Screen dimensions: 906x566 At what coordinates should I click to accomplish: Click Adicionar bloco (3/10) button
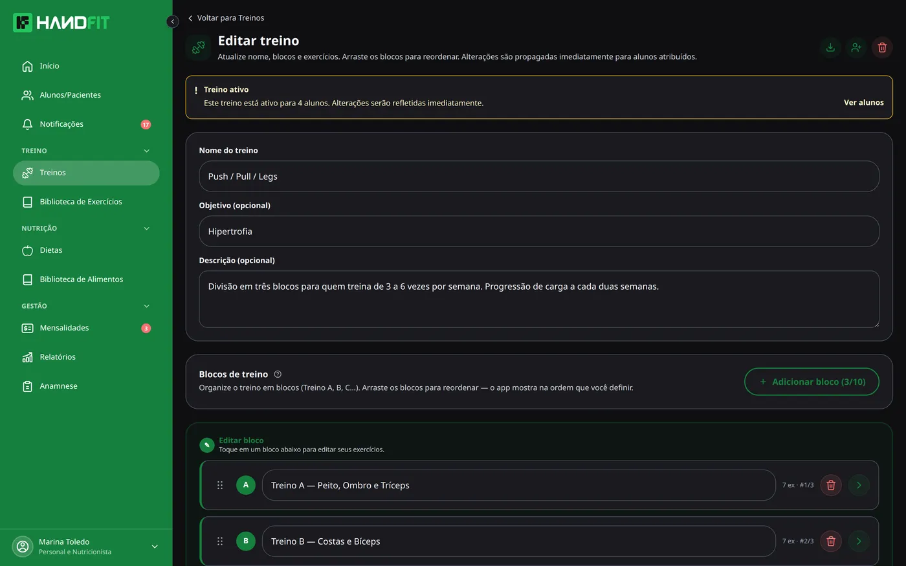click(812, 382)
